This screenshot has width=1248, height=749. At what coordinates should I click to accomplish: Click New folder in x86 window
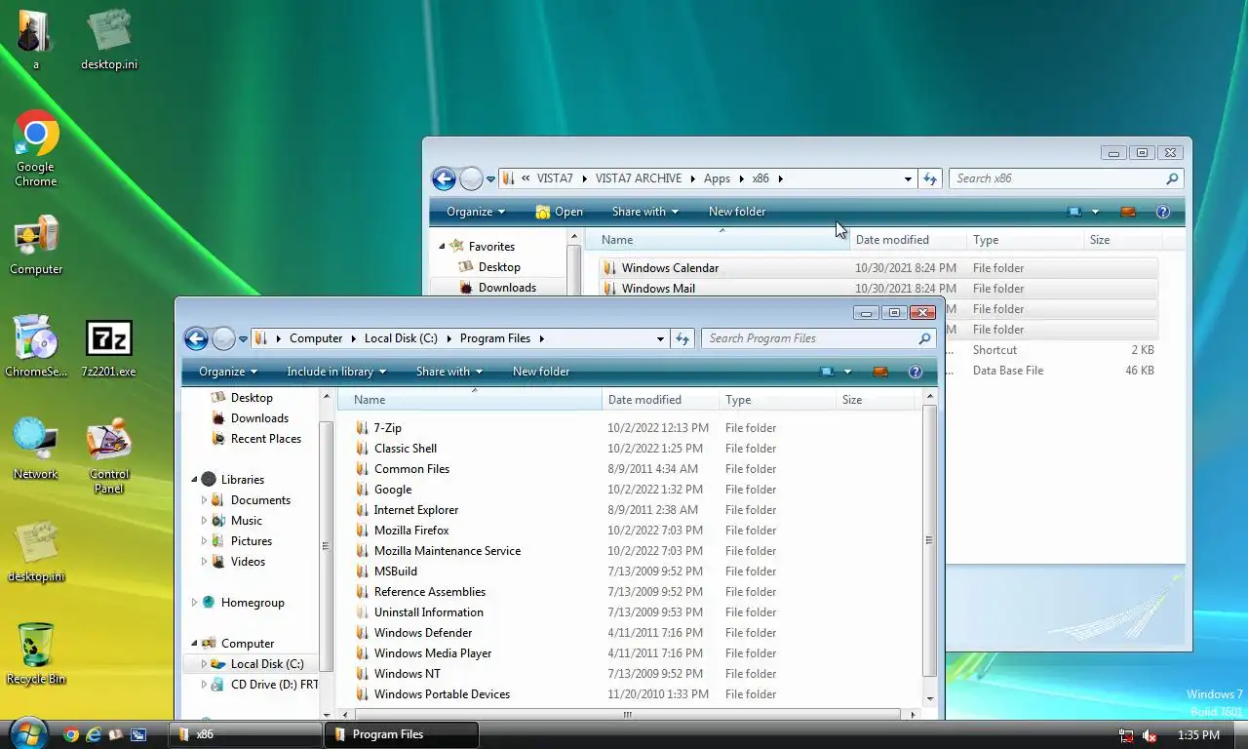click(737, 212)
